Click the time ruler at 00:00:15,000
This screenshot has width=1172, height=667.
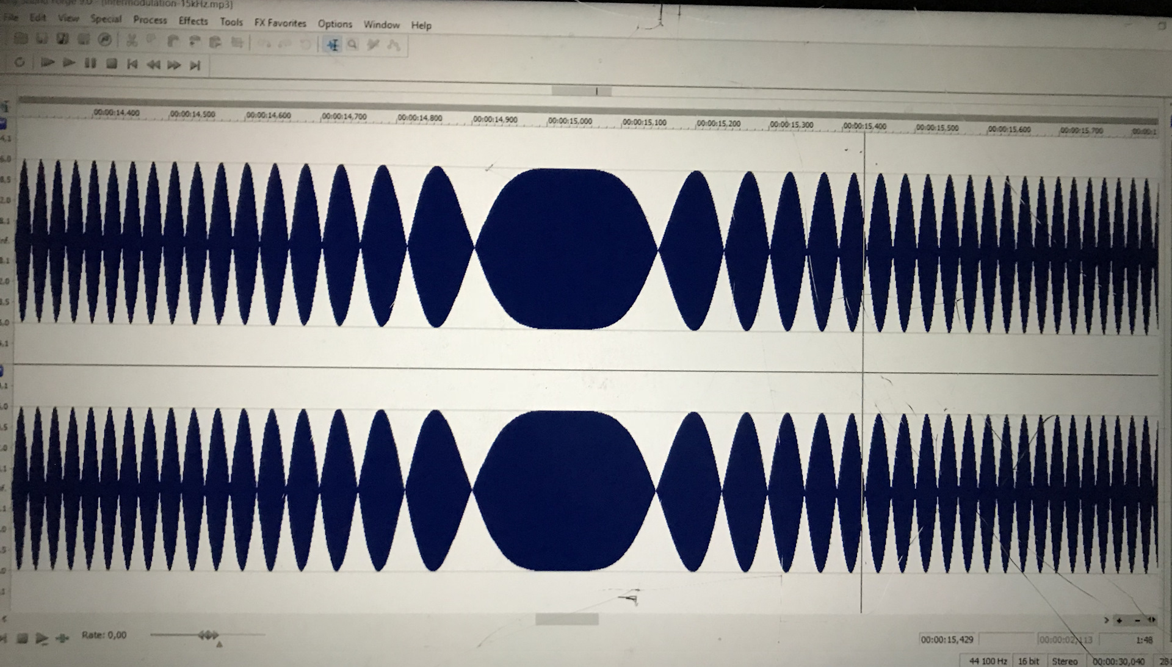tap(570, 121)
